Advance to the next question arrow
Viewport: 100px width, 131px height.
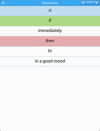coord(96,3)
